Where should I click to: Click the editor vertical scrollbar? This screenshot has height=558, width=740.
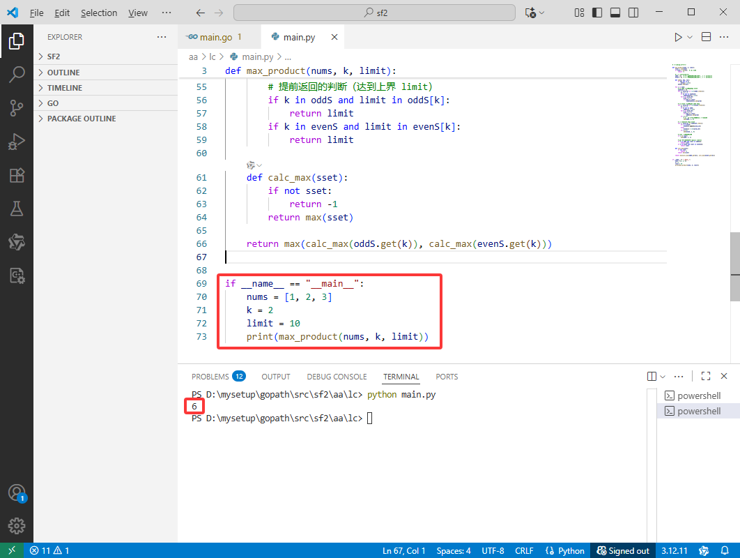(735, 267)
